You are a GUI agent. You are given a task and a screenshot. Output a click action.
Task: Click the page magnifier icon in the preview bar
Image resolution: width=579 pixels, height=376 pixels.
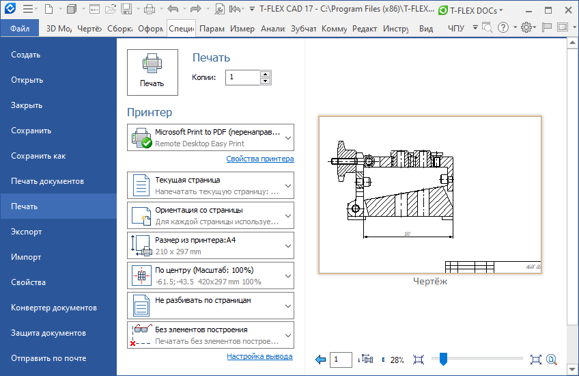click(552, 360)
